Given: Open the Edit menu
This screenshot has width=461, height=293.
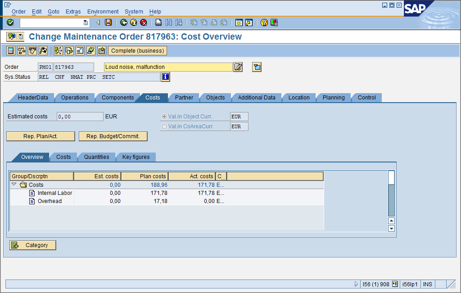Looking at the screenshot, I should tap(37, 12).
